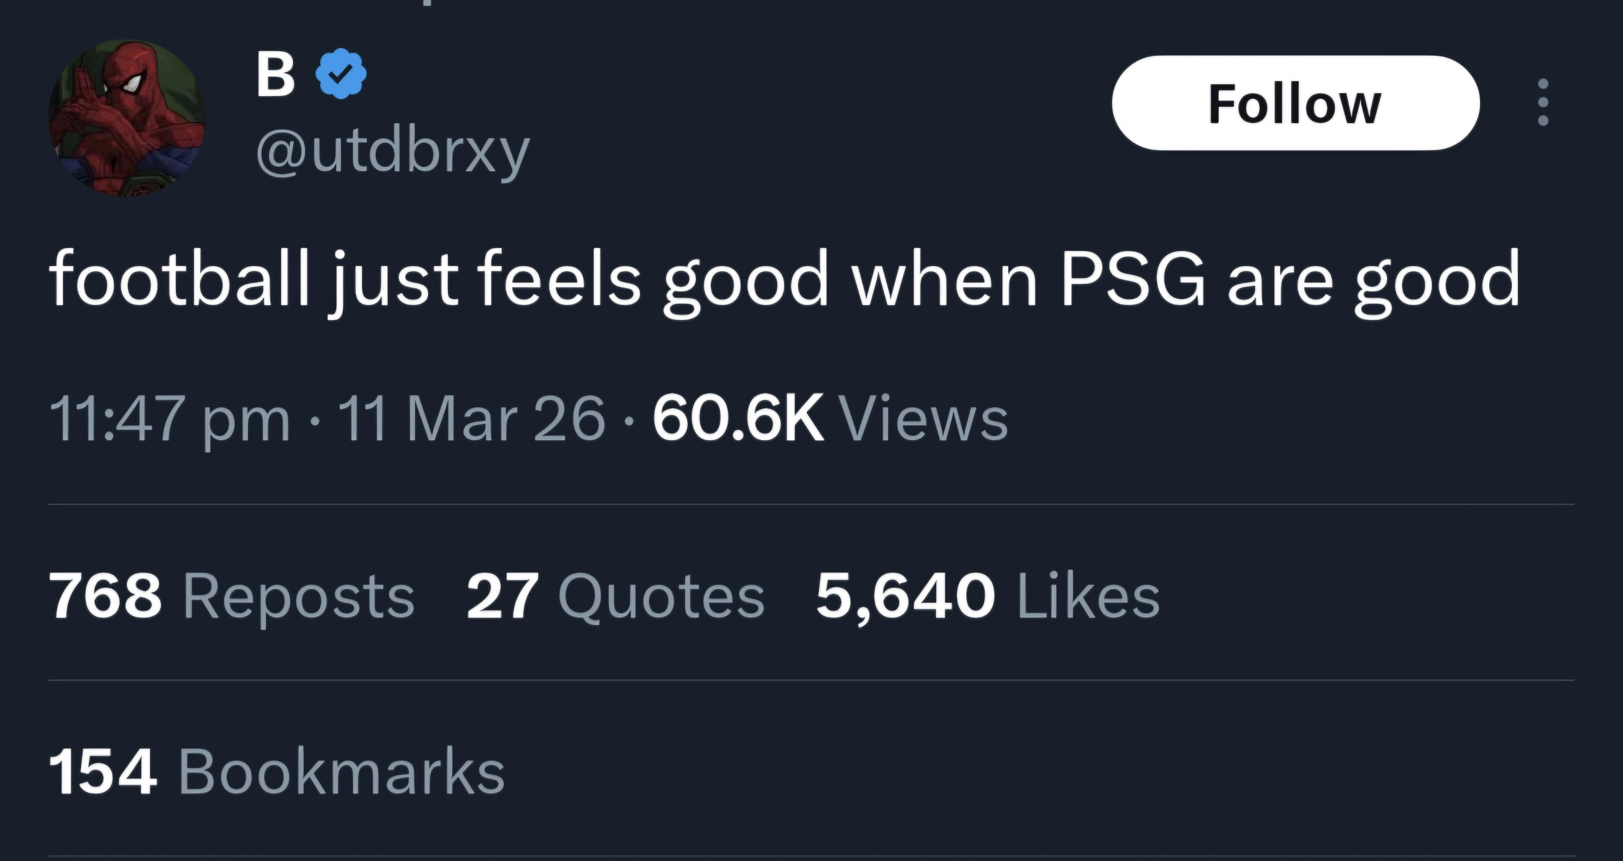Follow the @utdbrxy account
The width and height of the screenshot is (1623, 861).
click(1295, 103)
